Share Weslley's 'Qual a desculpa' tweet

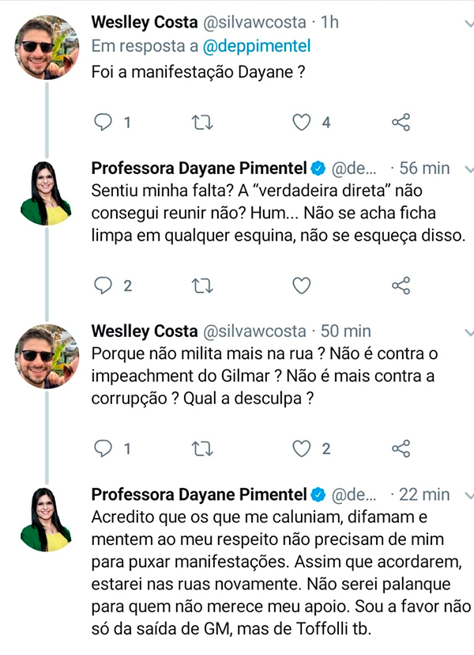[401, 449]
